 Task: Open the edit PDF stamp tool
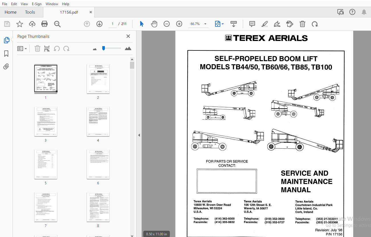tap(290, 24)
